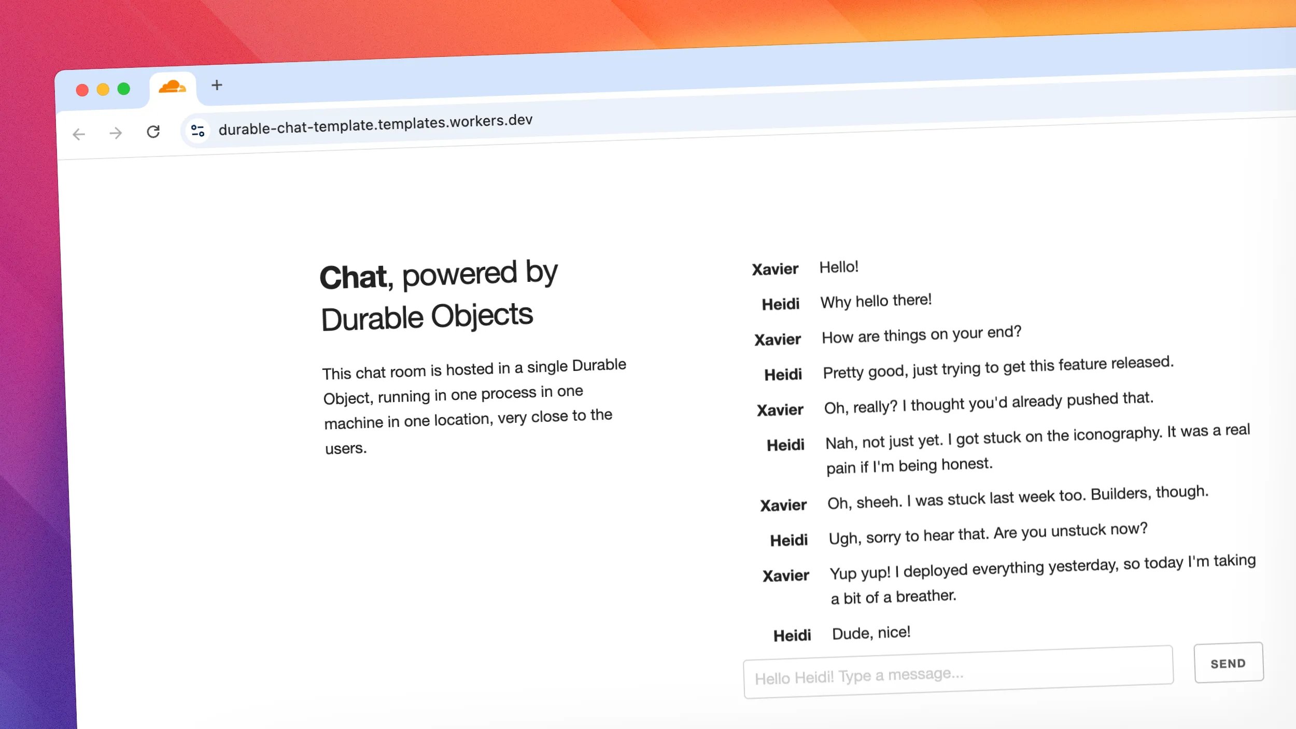Screen dimensions: 1296x729
Task: Close the window with the red button
Action: tap(82, 90)
